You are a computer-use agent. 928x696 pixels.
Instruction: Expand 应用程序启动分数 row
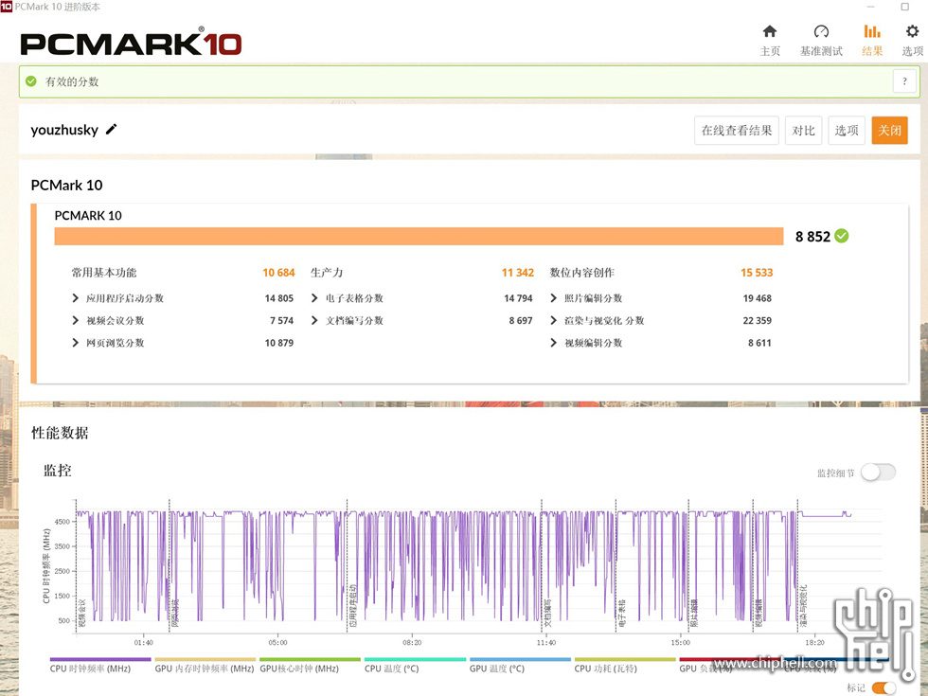[75, 297]
